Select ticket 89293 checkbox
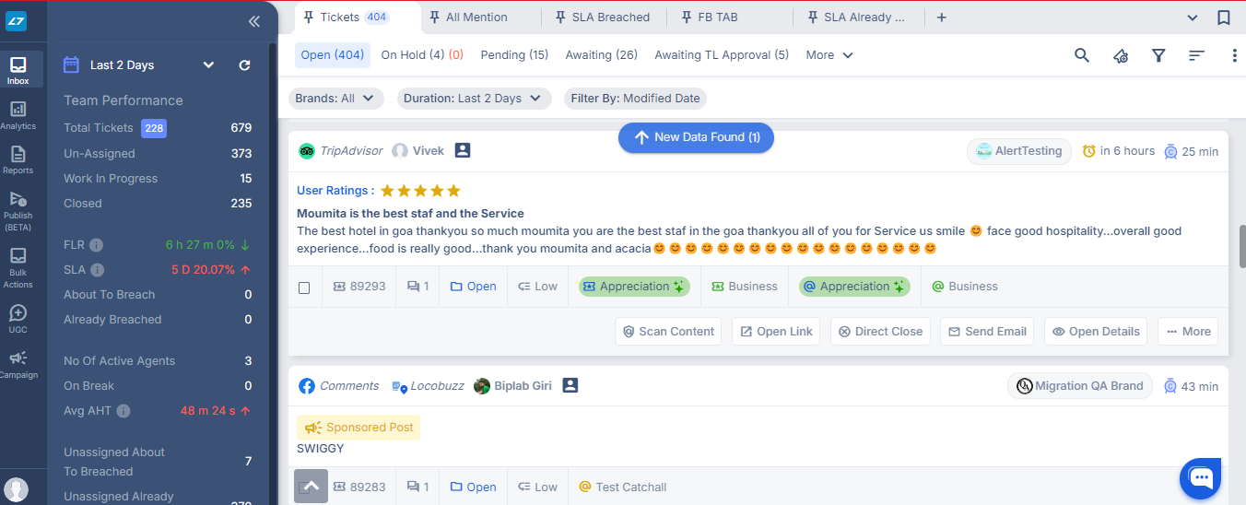 [x=304, y=288]
